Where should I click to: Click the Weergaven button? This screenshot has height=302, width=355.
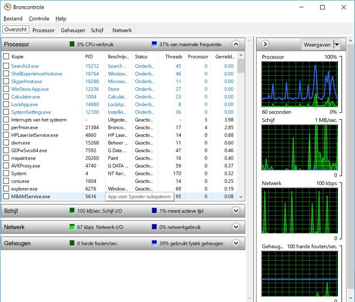(x=317, y=44)
